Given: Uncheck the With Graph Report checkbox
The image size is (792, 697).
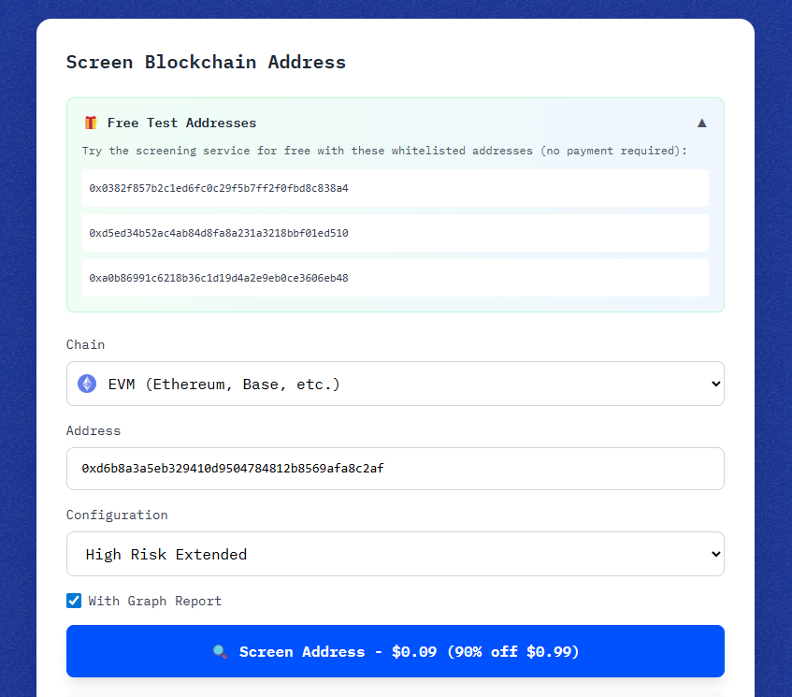Looking at the screenshot, I should pyautogui.click(x=74, y=601).
